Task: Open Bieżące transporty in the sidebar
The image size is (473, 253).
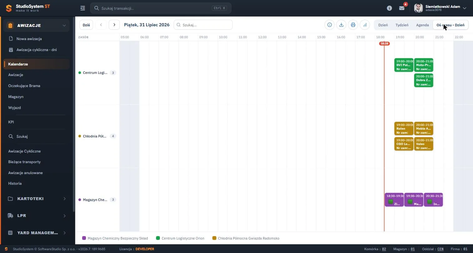Action: coord(24,162)
